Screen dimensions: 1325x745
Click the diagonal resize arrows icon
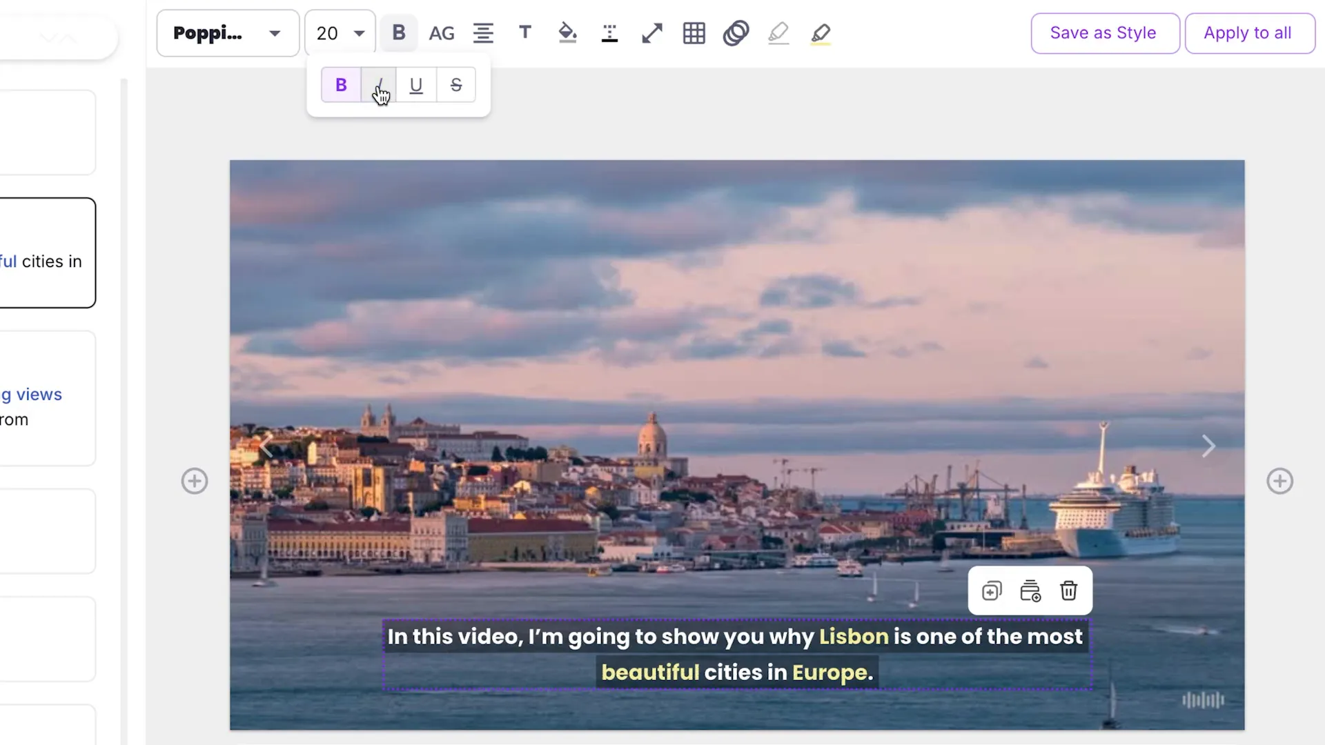(x=651, y=33)
